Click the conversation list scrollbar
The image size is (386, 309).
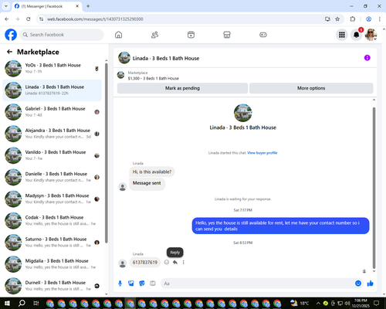(107, 152)
